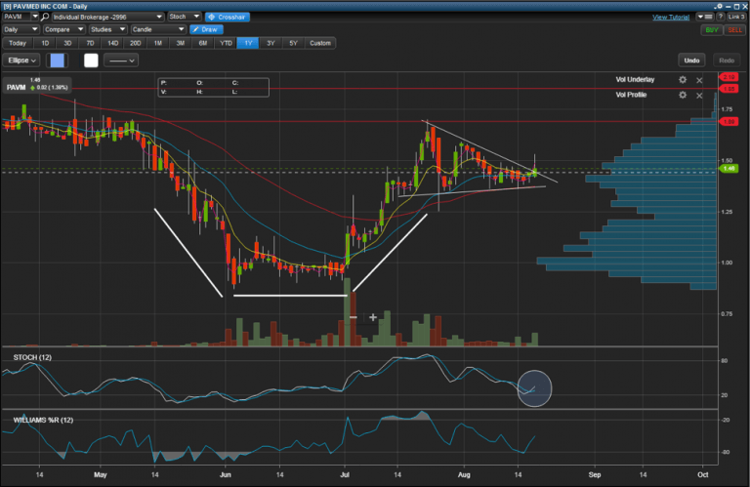
Task: Open the Stoch dropdown
Action: [x=185, y=17]
